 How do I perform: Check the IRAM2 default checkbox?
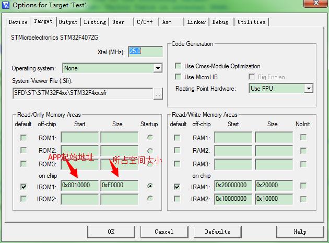pyautogui.click(x=177, y=199)
